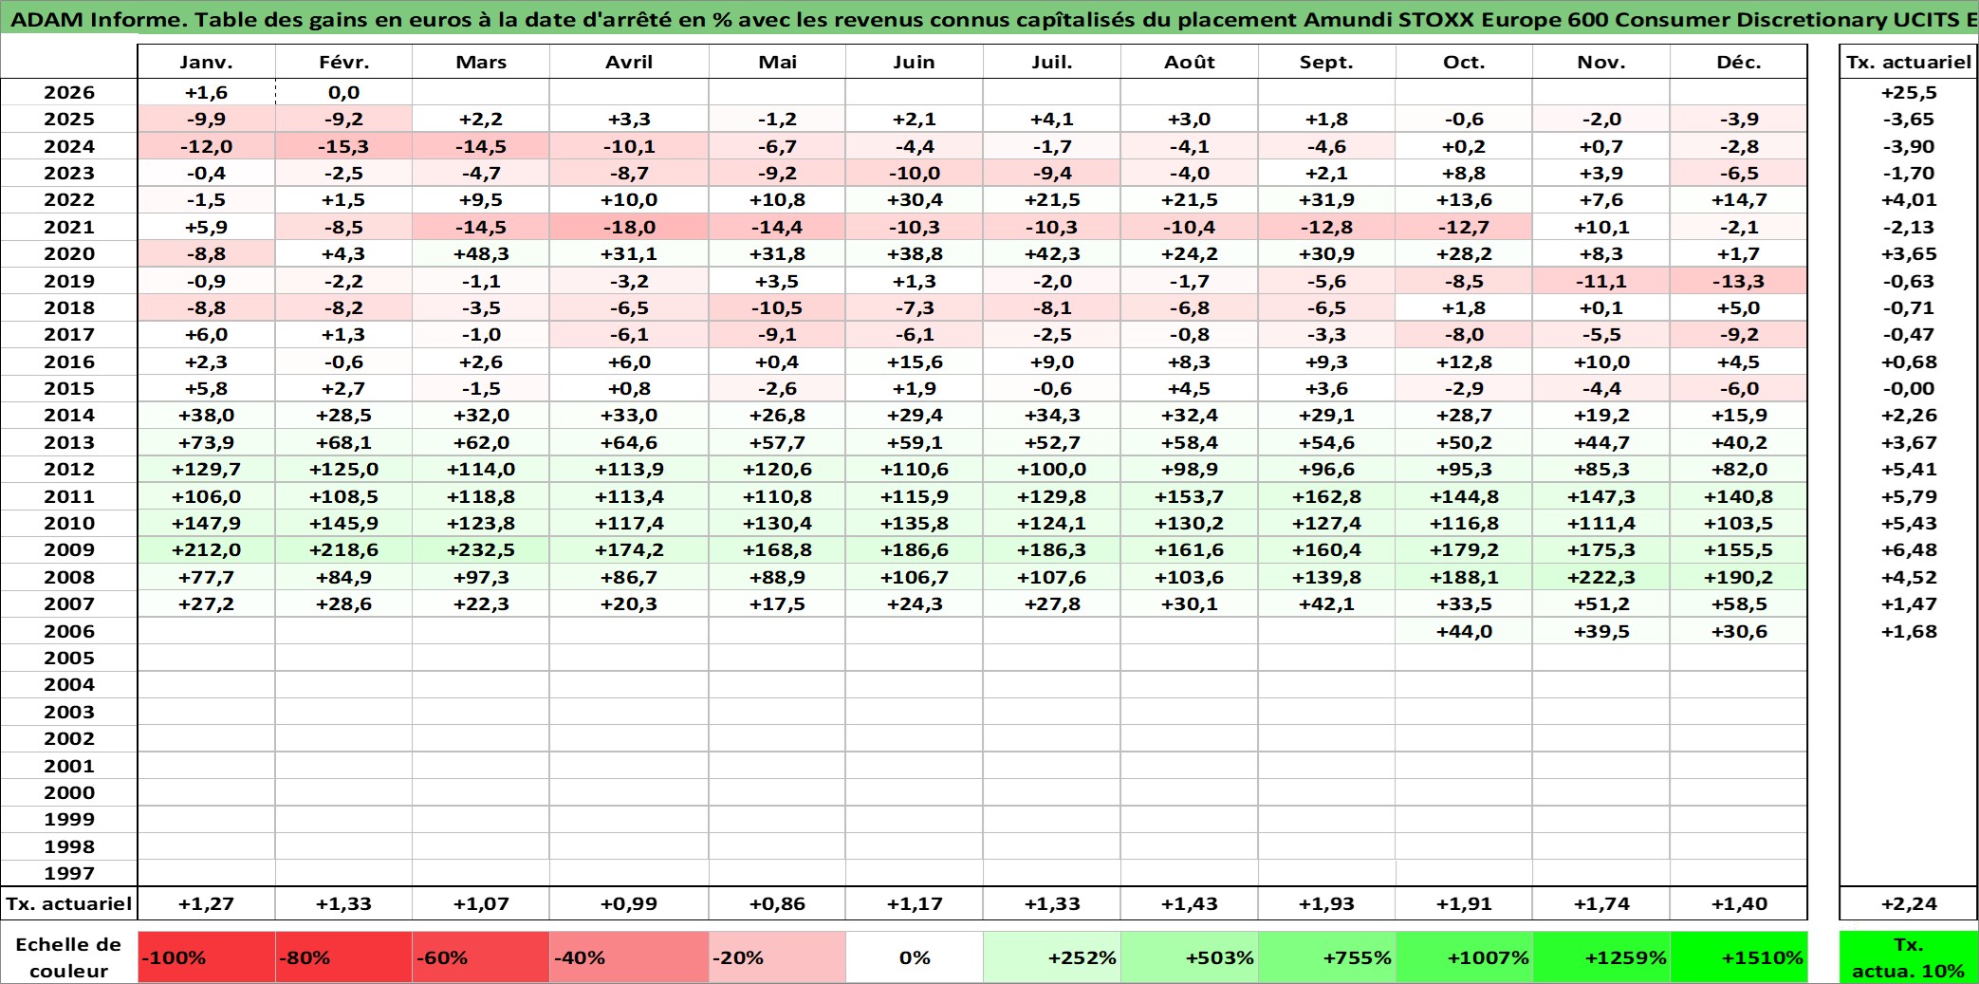
Task: Click the 0,0 cell for February 2026
Action: [343, 92]
